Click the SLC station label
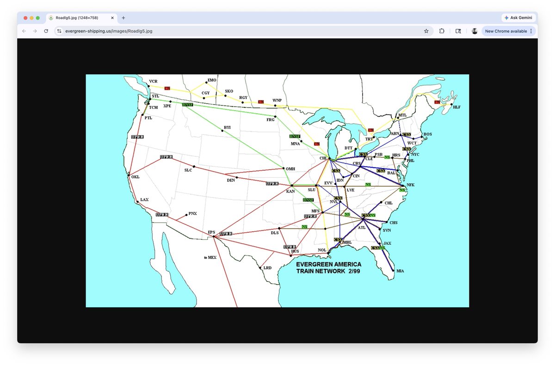This screenshot has width=555, height=366. 188,170
